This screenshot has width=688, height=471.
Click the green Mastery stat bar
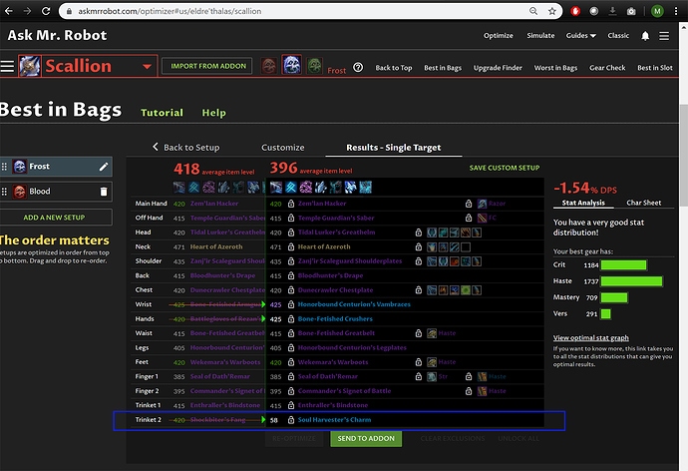[x=614, y=298]
